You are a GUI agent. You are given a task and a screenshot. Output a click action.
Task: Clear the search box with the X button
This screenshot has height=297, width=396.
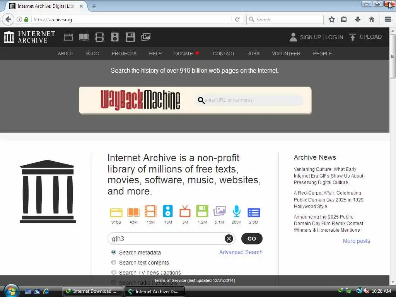229,239
